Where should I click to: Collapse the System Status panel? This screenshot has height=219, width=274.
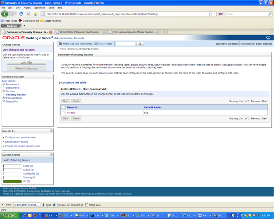point(51,154)
